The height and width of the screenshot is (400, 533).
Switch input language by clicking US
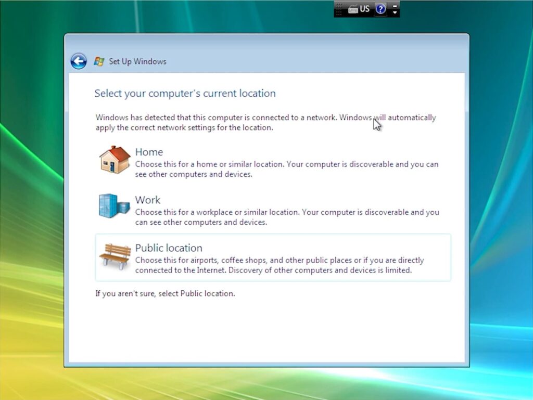pyautogui.click(x=364, y=9)
